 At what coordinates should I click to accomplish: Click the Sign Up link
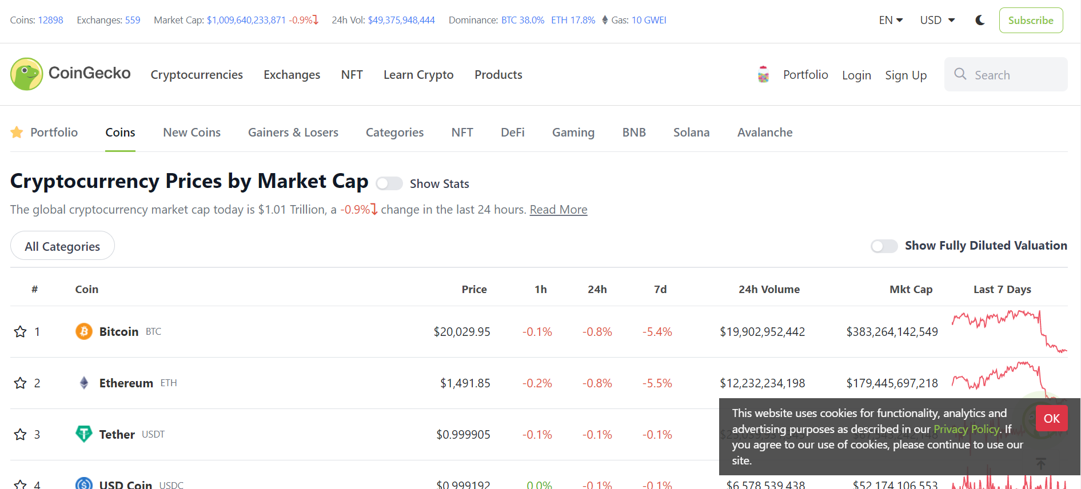[x=906, y=75]
